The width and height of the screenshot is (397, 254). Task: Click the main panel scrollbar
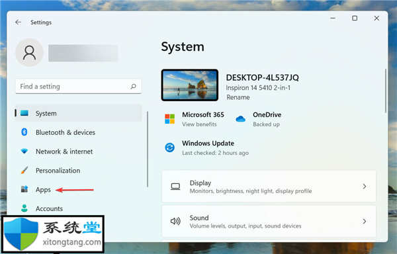tap(386, 91)
